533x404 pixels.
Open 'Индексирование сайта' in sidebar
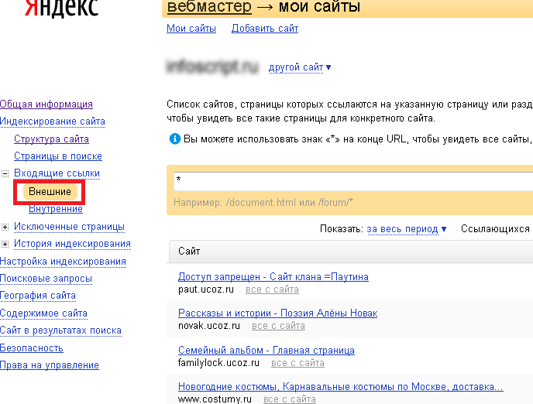point(53,122)
